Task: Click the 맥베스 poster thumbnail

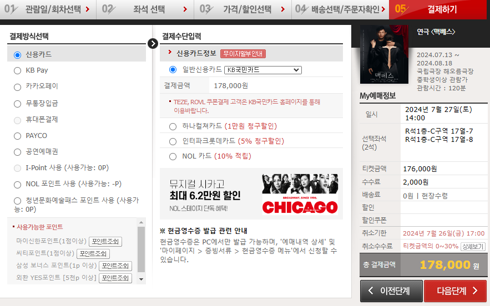Action: pyautogui.click(x=384, y=54)
